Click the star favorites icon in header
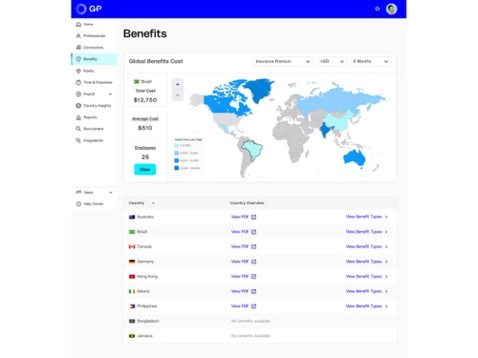 click(x=378, y=9)
